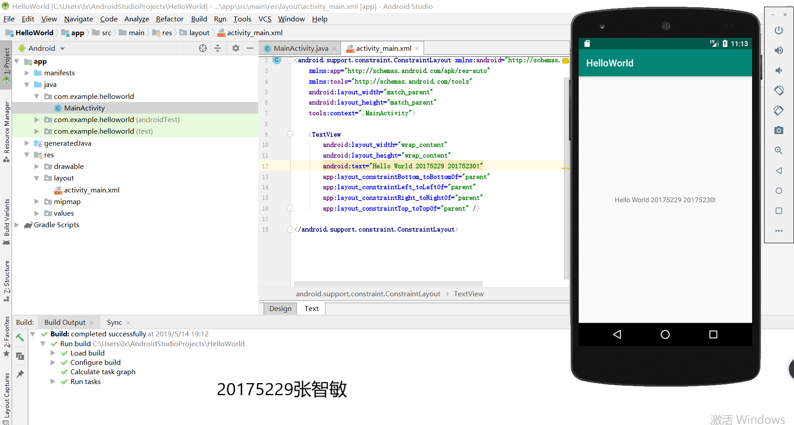
Task: Take emulator screenshot with the camera icon
Action: coord(779,130)
